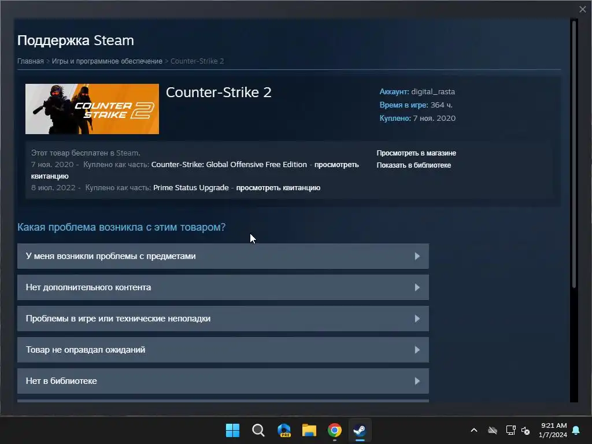592x444 pixels.
Task: Open Counter-Strike: Global Offensive Free Edition link
Action: [229, 165]
